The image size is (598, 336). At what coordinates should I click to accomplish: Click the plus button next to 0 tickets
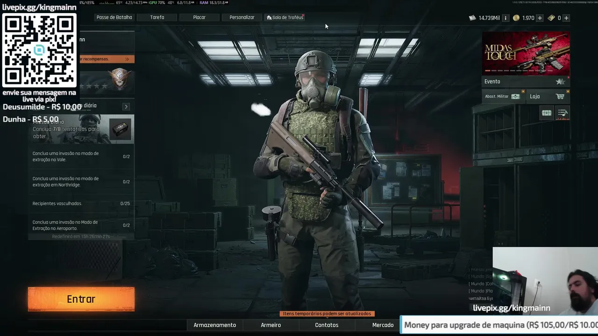point(566,18)
